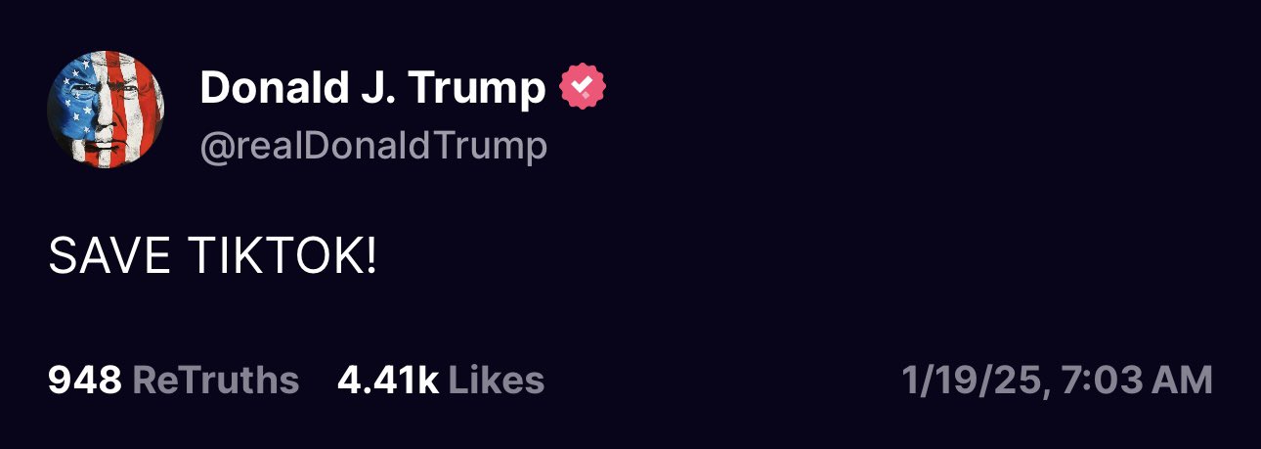Click the 7:03 AM time text

[1136, 381]
